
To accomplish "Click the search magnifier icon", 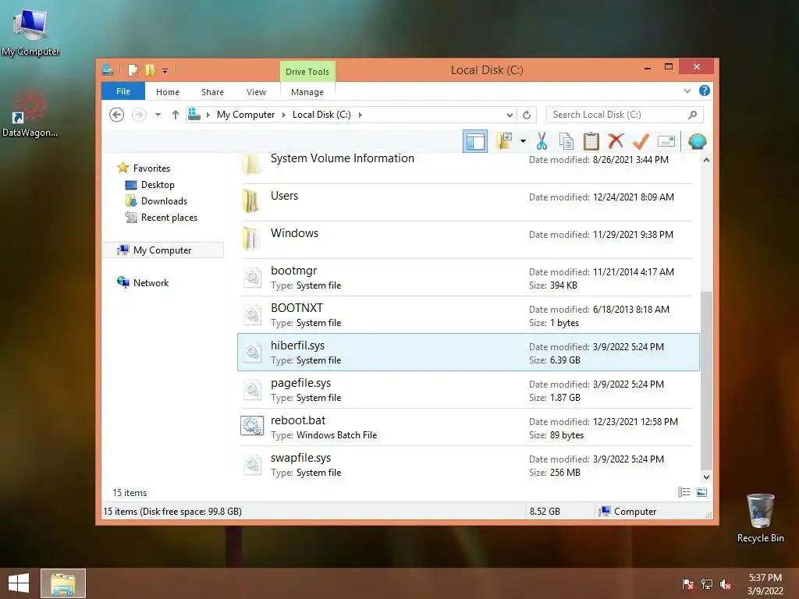I will point(693,115).
